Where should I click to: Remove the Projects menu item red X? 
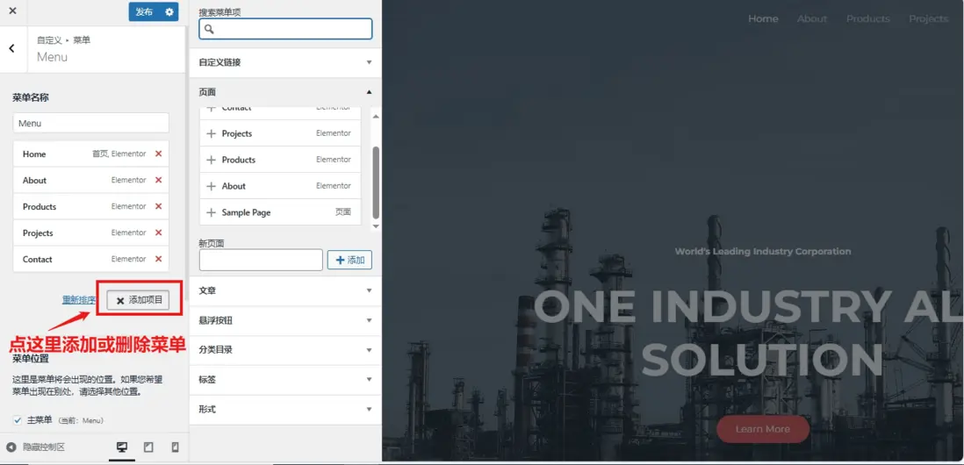coord(159,232)
